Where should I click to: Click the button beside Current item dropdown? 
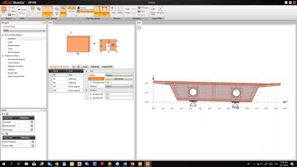pyautogui.click(x=44, y=31)
